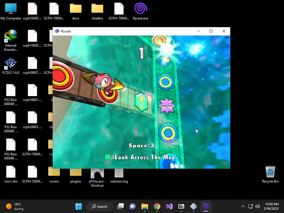Open the volume control in system tray
284x213 pixels.
coord(257,206)
